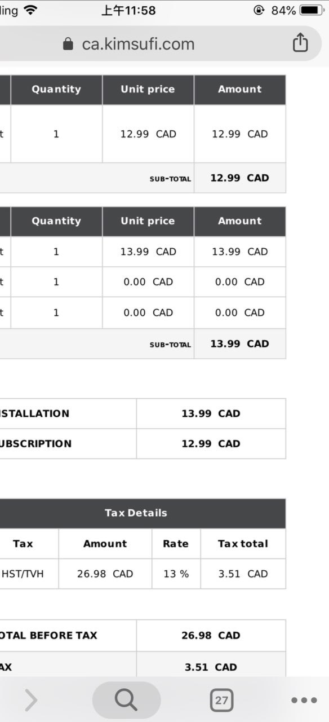Select the second table's Unit price header
Screen dimensions: 329x722
coord(148,221)
